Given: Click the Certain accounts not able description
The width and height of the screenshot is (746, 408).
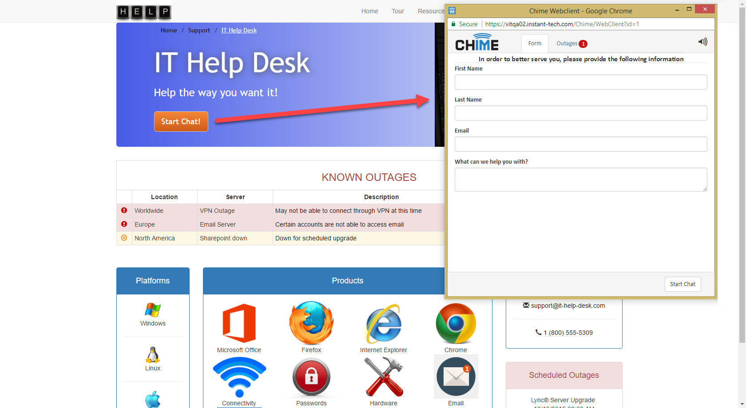Looking at the screenshot, I should 339,224.
